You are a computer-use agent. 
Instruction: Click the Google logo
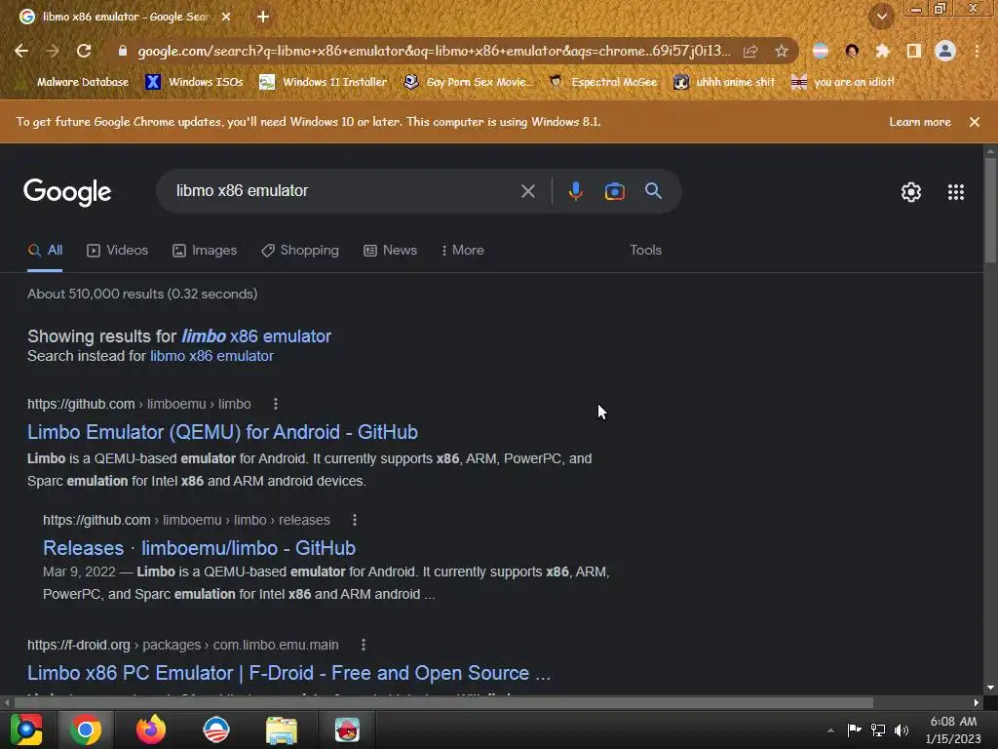click(x=67, y=192)
